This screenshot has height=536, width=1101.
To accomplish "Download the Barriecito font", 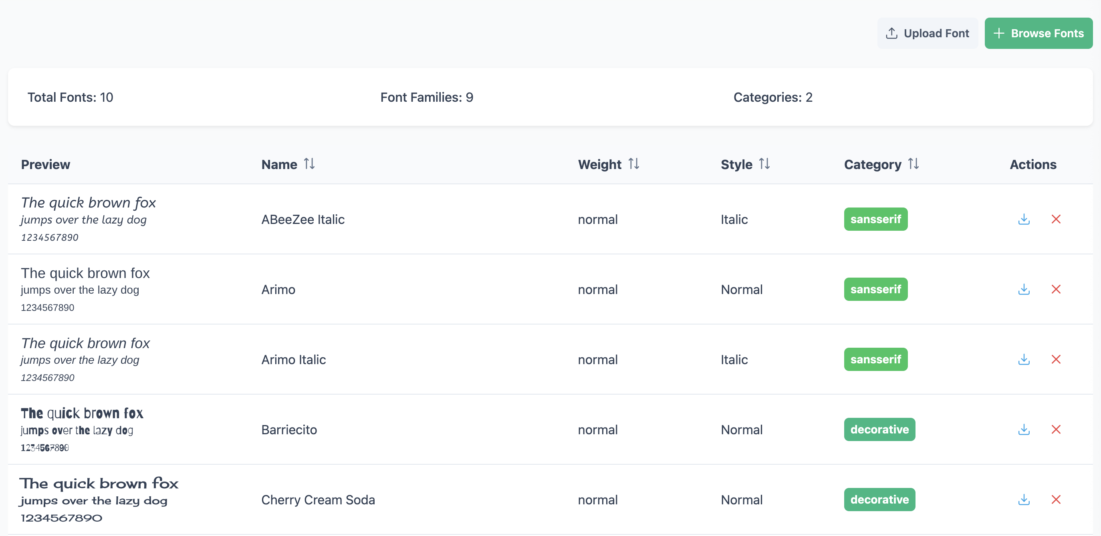I will click(x=1024, y=429).
